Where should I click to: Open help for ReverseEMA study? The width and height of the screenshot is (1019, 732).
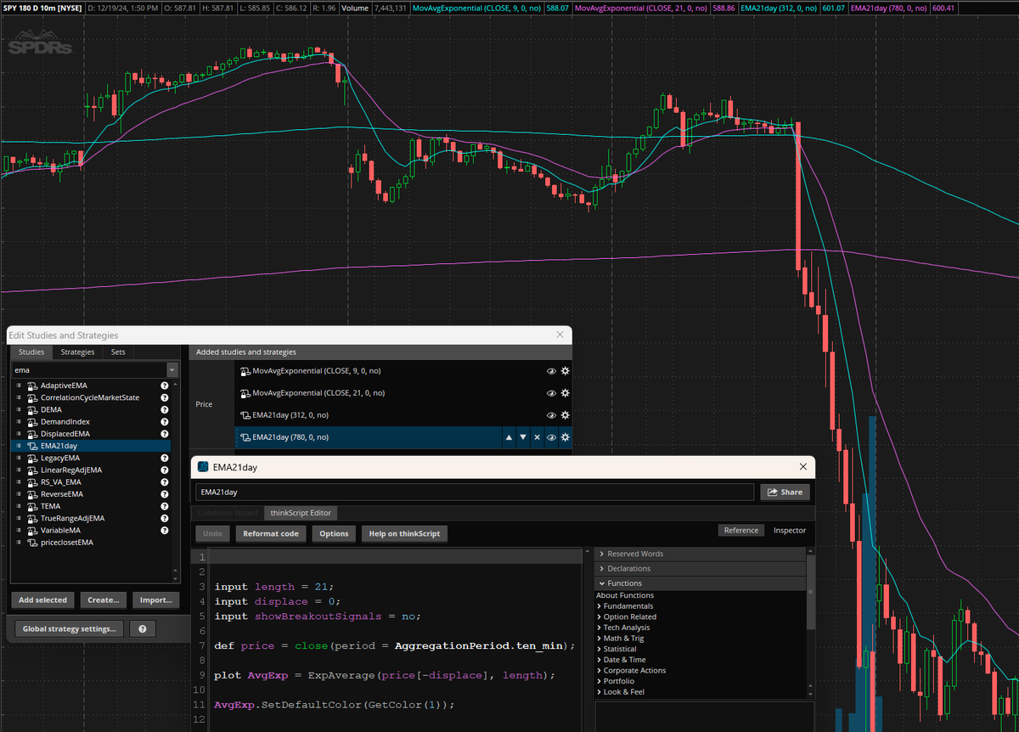pyautogui.click(x=166, y=493)
